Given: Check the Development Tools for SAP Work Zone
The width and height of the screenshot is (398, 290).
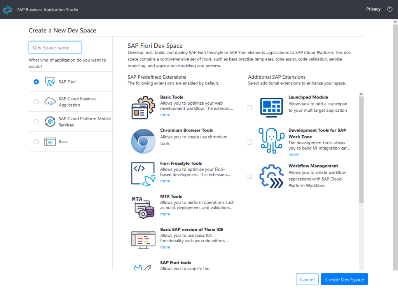Looking at the screenshot, I should point(249,142).
